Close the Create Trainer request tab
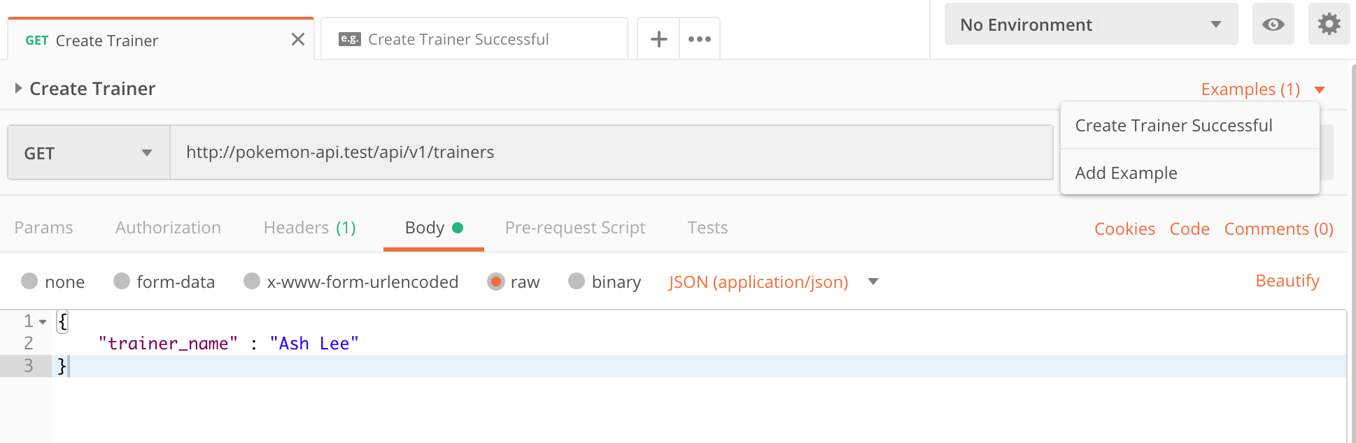1356x443 pixels. [298, 39]
